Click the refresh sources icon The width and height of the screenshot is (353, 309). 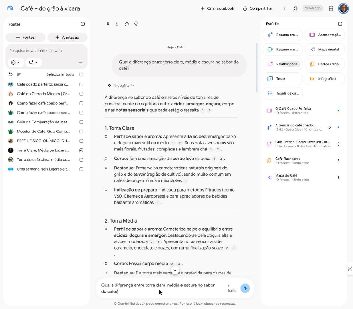[10, 74]
